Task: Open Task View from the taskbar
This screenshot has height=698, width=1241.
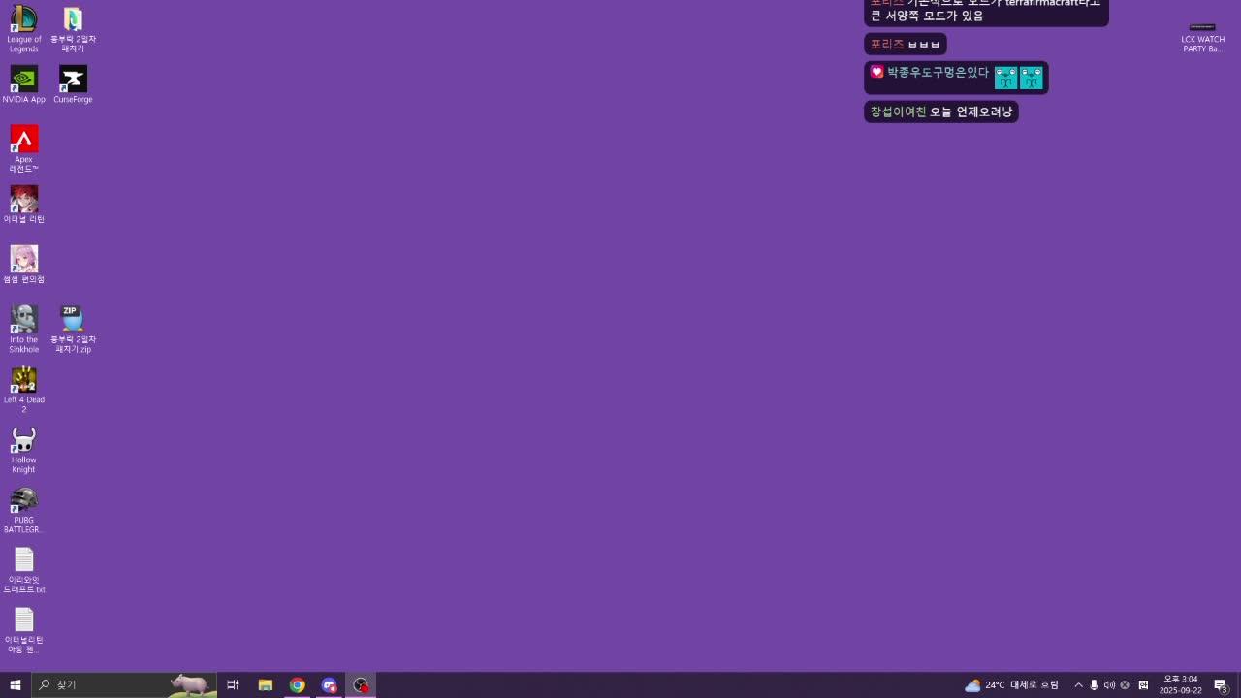Action: tap(233, 684)
